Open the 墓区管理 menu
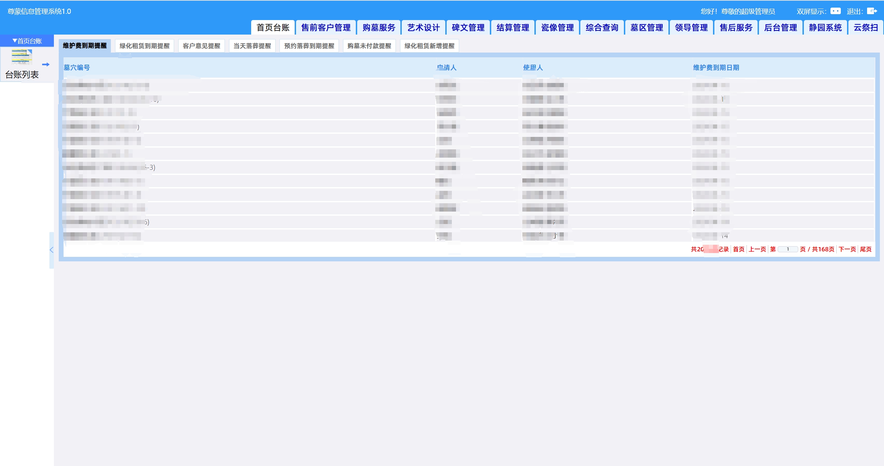 pos(646,28)
